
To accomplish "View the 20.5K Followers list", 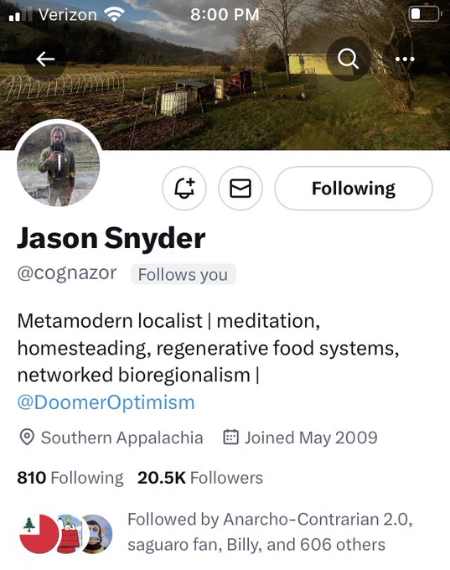I will coord(200,478).
